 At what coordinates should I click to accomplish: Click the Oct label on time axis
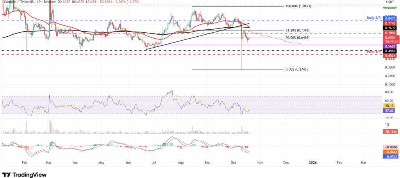(234, 162)
